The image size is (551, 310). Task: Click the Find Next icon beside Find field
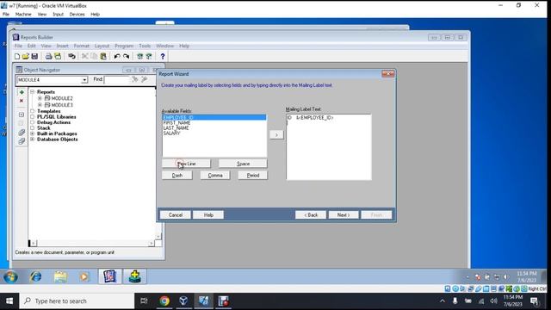tap(135, 80)
